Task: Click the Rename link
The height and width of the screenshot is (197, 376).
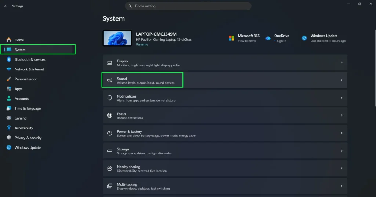Action: (x=142, y=45)
